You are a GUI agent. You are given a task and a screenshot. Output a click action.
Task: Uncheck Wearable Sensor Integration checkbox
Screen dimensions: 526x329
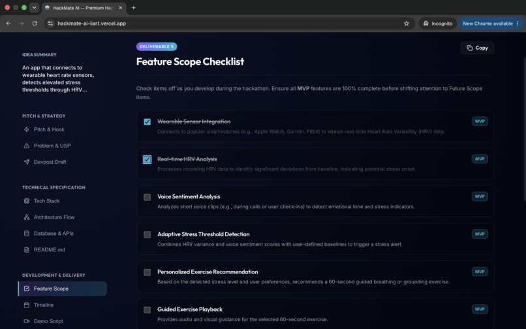(147, 122)
